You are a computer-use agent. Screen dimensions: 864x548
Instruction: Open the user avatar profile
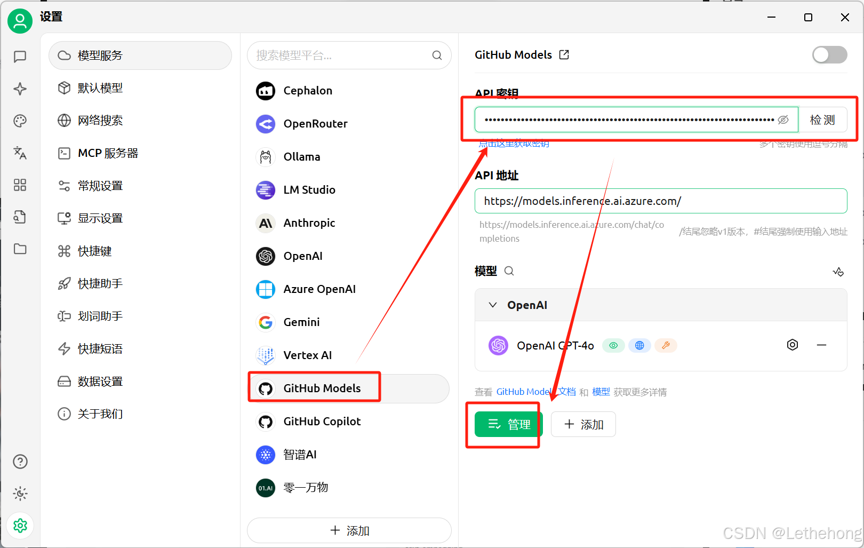click(20, 21)
